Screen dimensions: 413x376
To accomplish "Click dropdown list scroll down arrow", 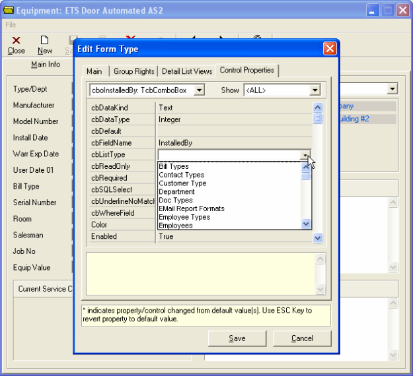I will 306,224.
